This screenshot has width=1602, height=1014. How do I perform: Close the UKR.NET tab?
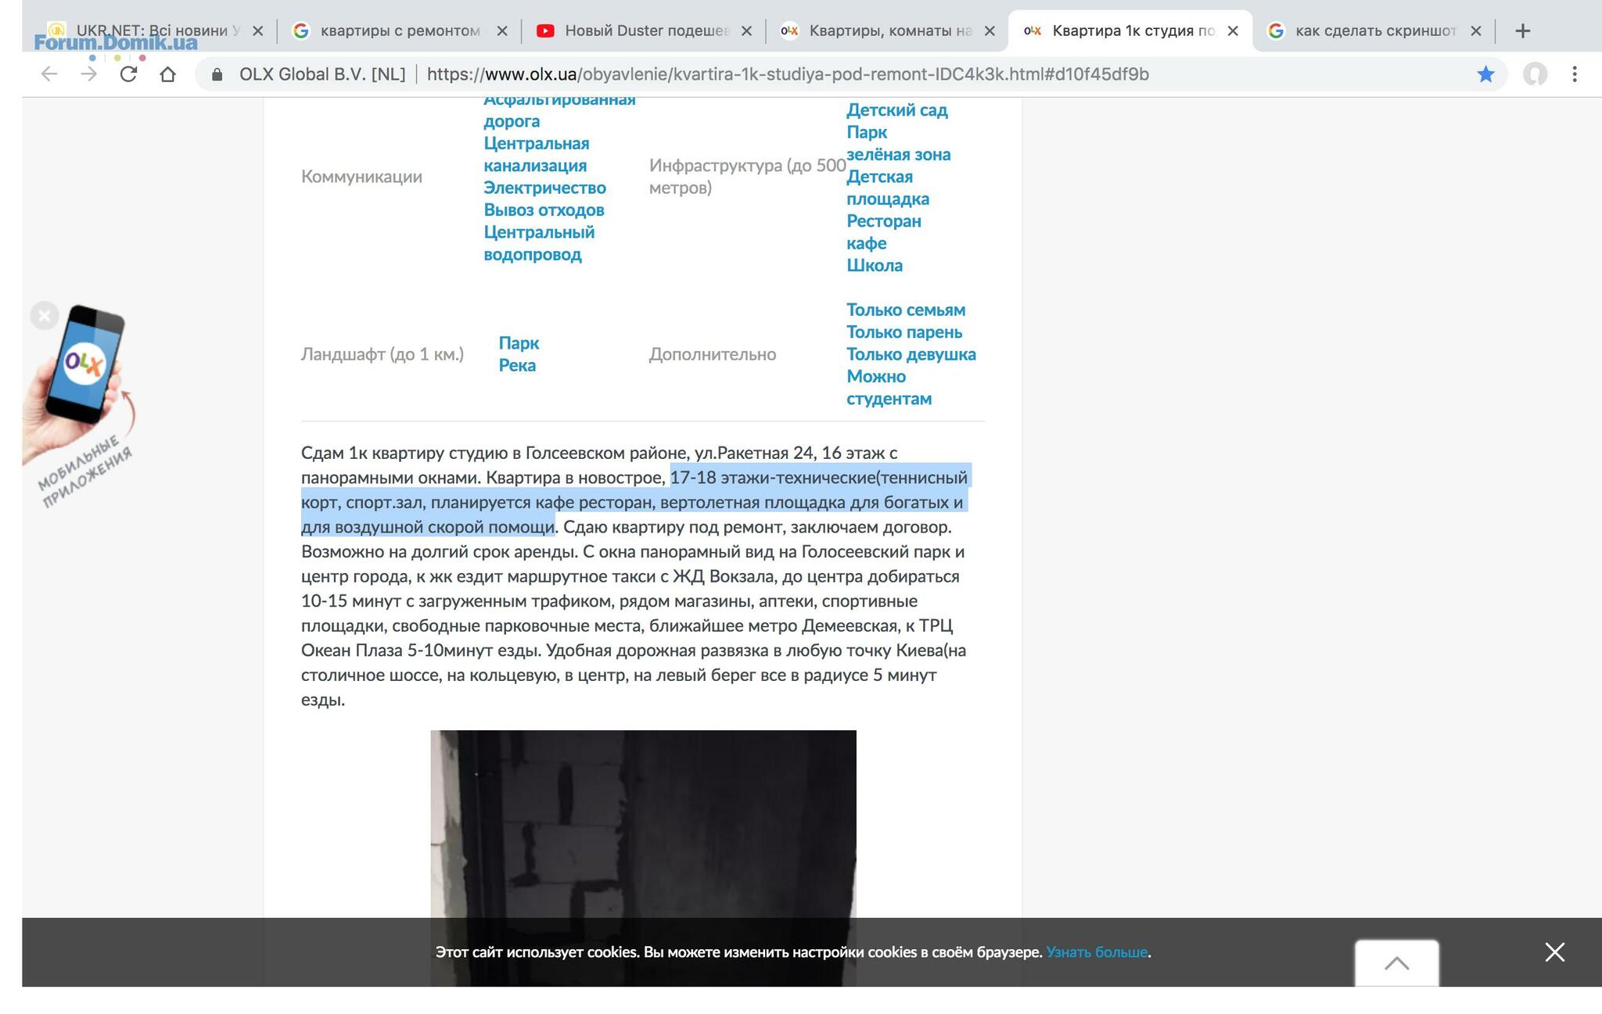[257, 31]
